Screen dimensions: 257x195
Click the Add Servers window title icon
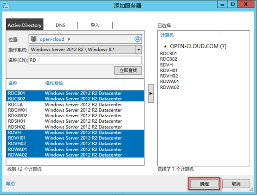[6, 6]
